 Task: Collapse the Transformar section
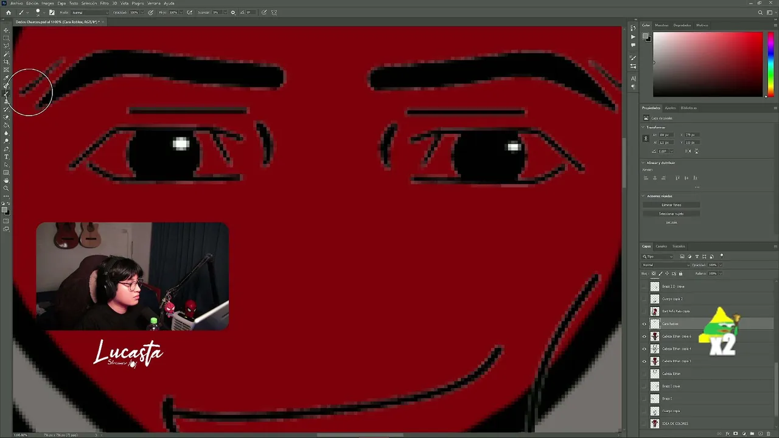644,127
